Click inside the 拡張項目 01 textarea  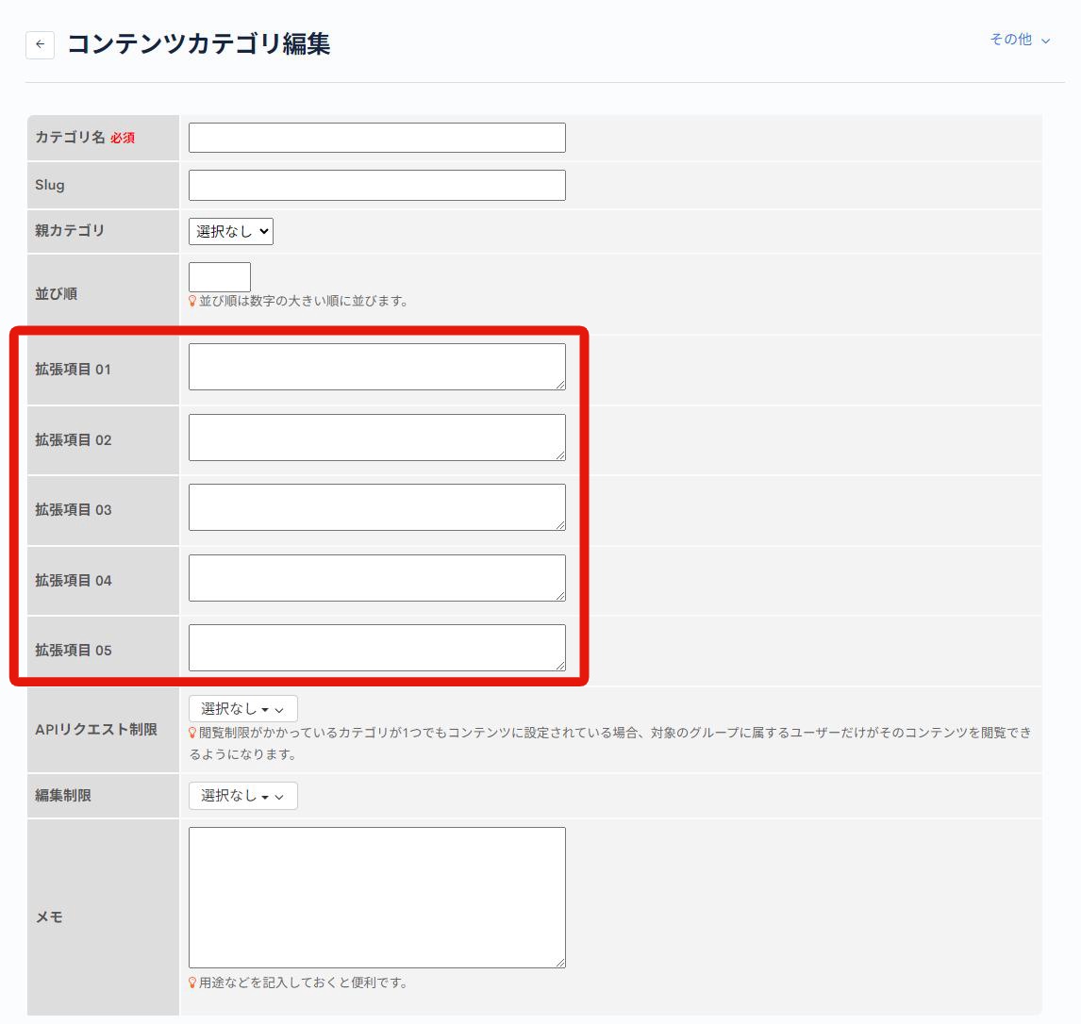[x=376, y=366]
